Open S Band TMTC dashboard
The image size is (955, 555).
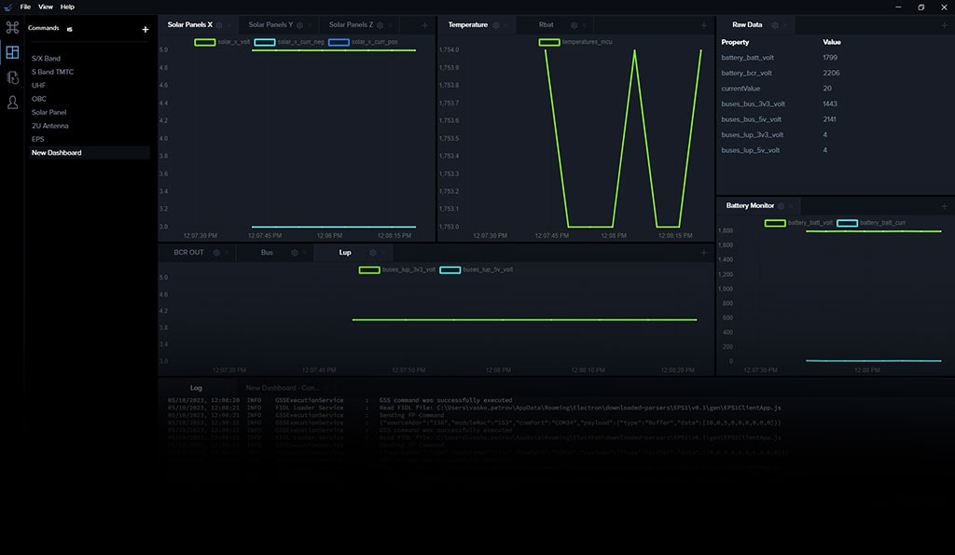52,72
